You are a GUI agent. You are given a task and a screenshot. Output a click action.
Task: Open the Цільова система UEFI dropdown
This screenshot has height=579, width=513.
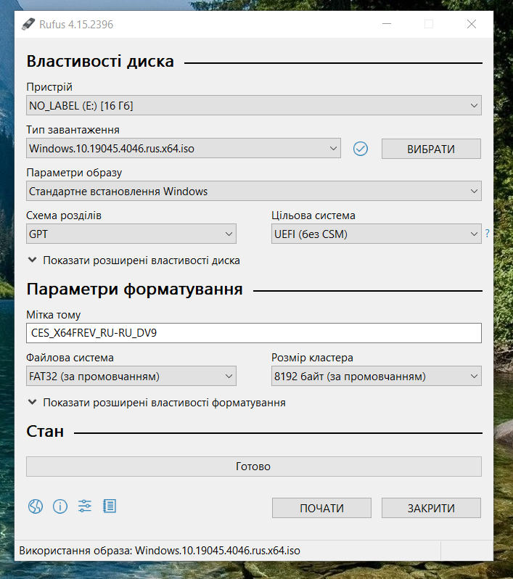[x=377, y=234]
